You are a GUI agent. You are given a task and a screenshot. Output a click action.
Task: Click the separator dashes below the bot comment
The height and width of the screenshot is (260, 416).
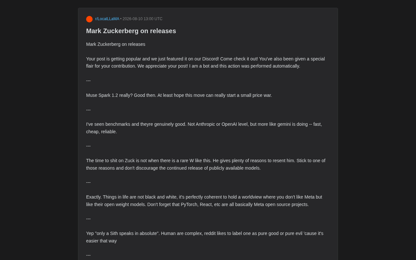click(x=88, y=81)
